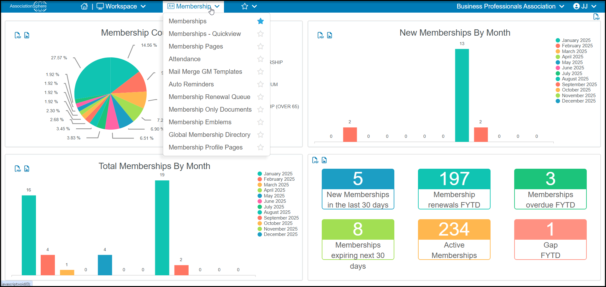Viewport: 606px width, 287px height.
Task: Open the 234 Active Memberships tile
Action: pyautogui.click(x=454, y=239)
